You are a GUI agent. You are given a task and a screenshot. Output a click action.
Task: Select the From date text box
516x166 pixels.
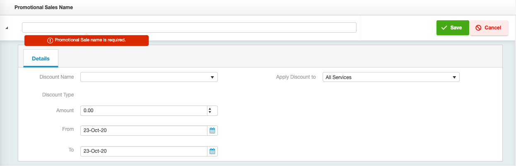(143, 130)
